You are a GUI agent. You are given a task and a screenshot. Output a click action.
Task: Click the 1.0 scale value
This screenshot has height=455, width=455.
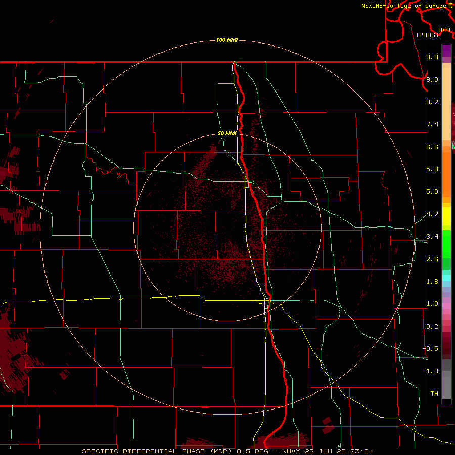tap(432, 304)
